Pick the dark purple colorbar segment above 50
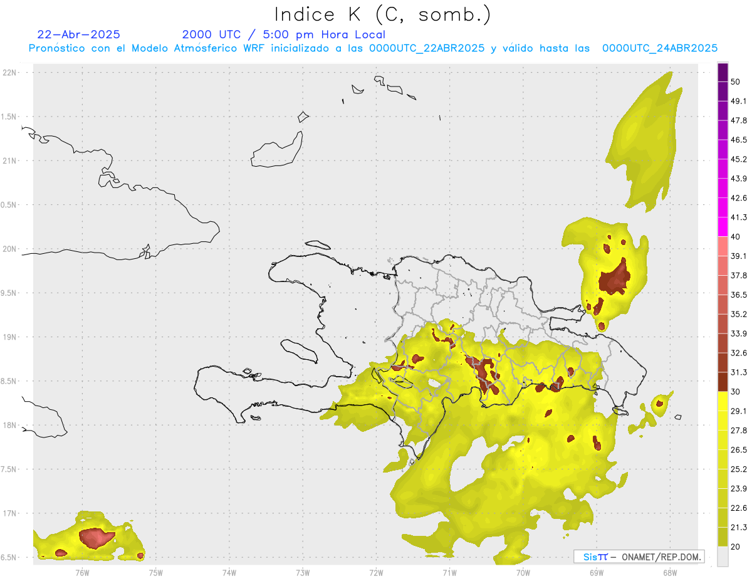 point(723,72)
